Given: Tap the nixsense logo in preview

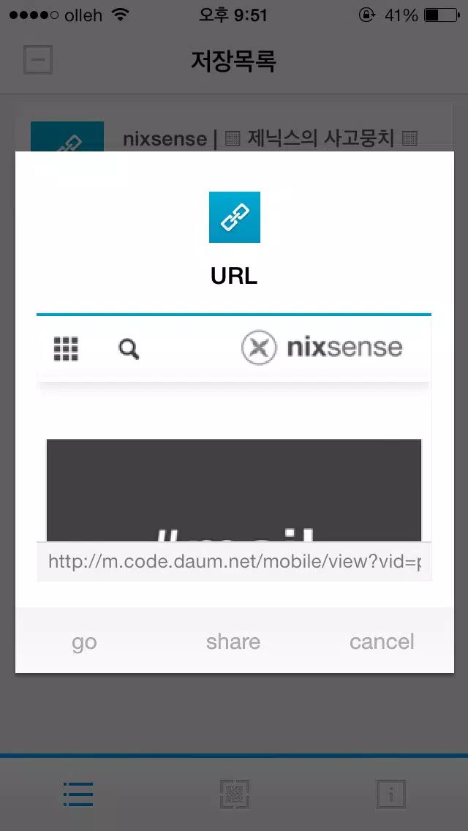Looking at the screenshot, I should (x=322, y=348).
